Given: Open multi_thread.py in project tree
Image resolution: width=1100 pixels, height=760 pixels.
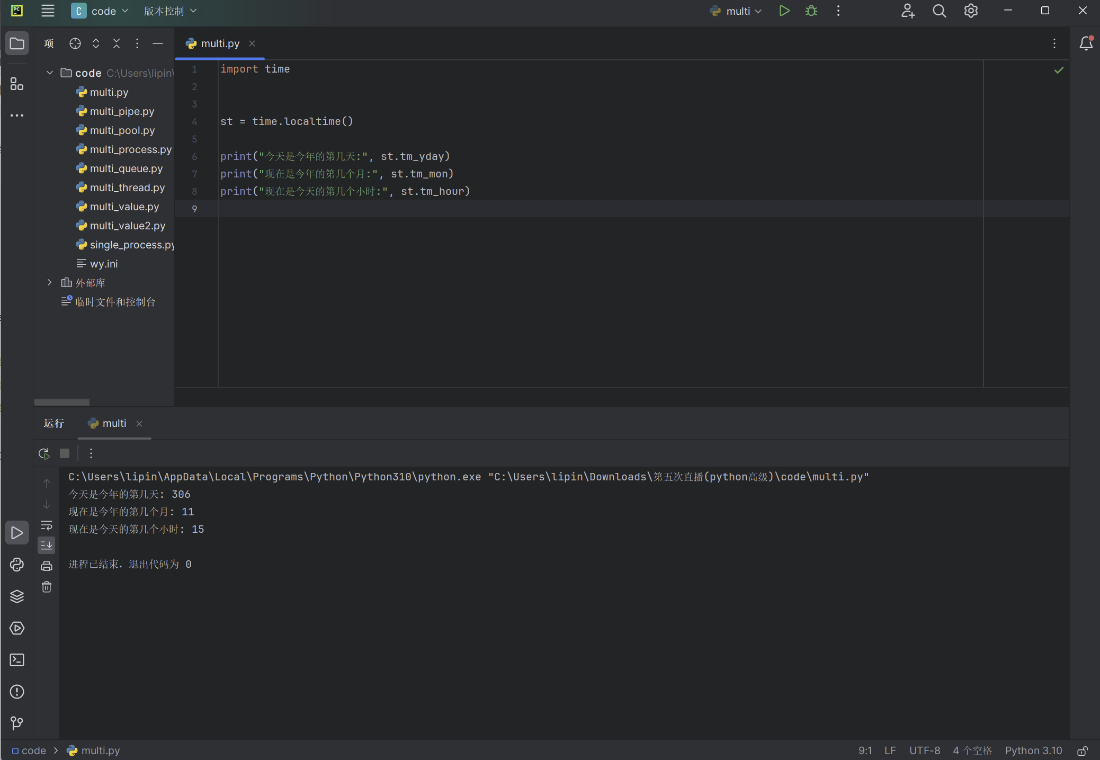Looking at the screenshot, I should click(x=127, y=187).
